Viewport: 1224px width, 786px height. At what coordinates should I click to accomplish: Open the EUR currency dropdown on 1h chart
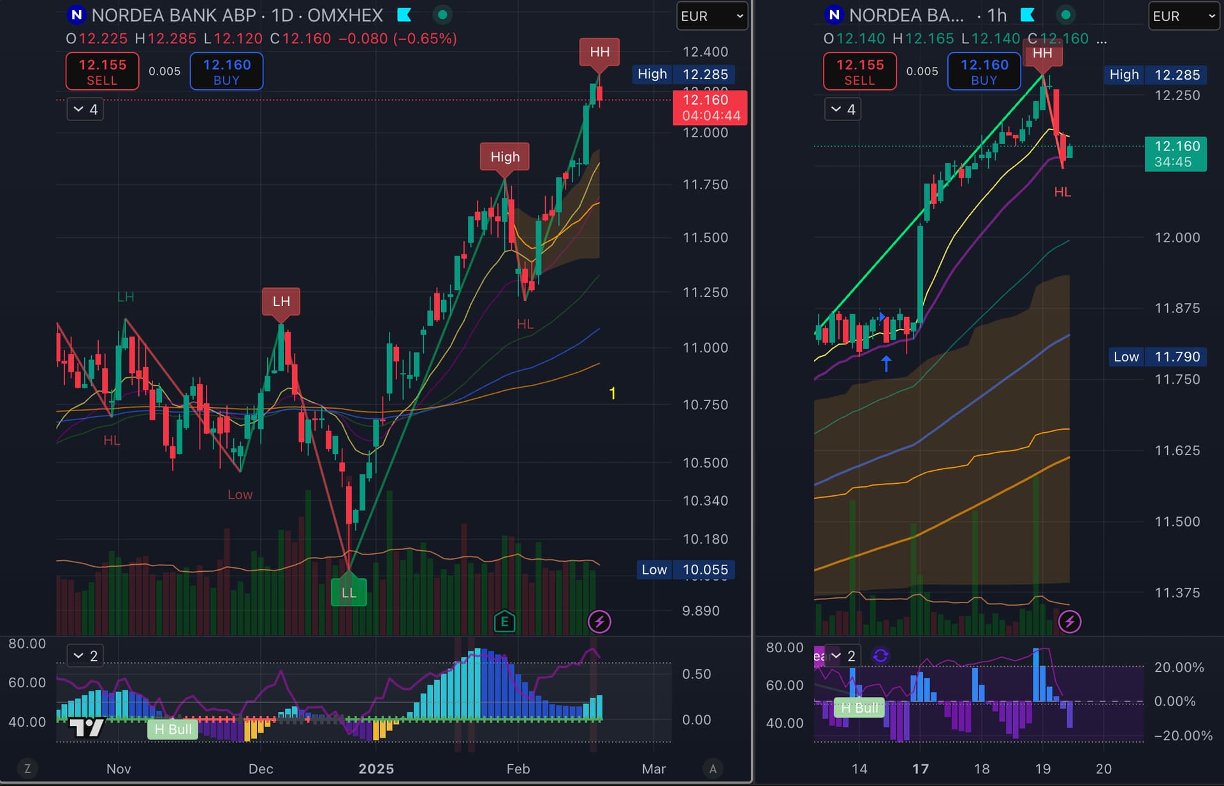[x=1184, y=16]
